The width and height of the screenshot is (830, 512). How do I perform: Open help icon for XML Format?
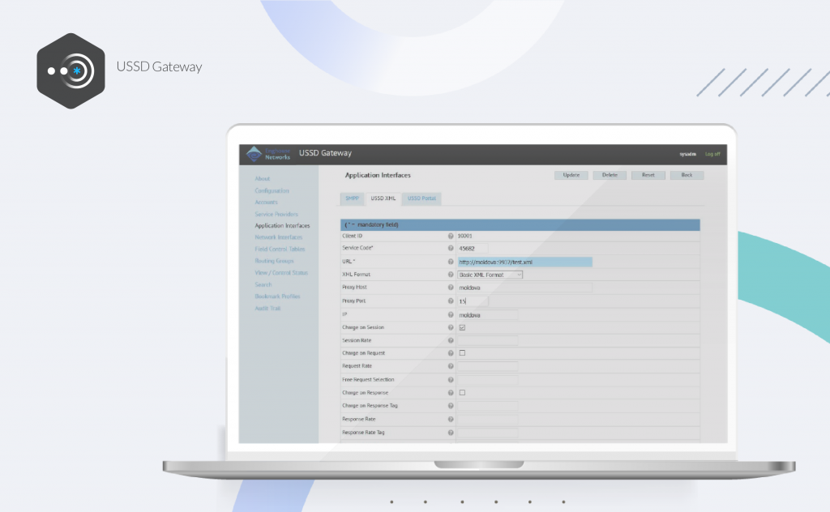click(451, 275)
